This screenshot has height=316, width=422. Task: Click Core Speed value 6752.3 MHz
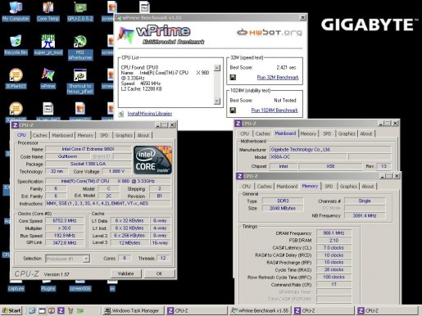(65, 220)
